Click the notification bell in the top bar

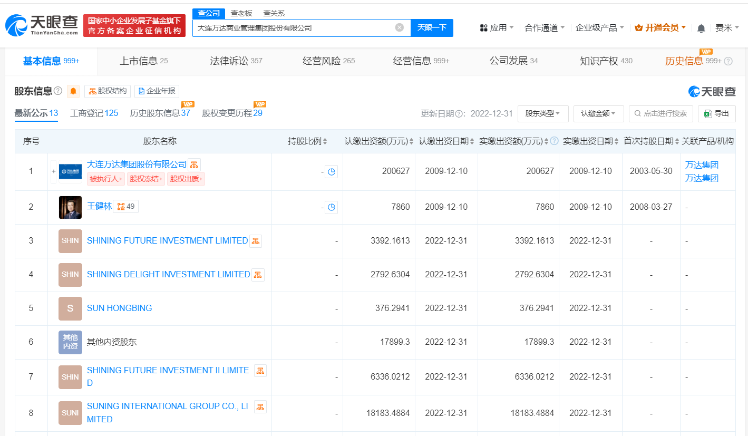click(x=701, y=27)
